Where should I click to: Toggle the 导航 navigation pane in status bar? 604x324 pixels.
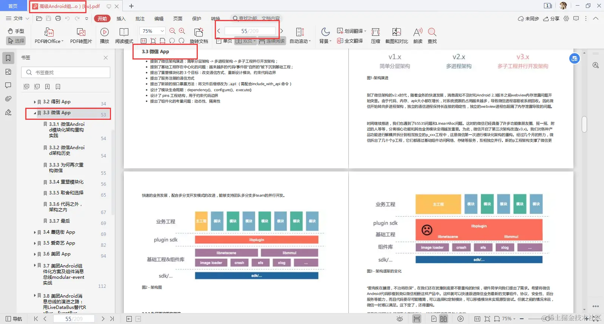point(14,319)
